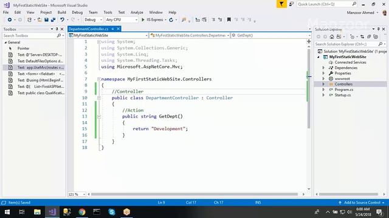Open the Tools menu
Viewport: 389px width, 218px height.
(108, 12)
